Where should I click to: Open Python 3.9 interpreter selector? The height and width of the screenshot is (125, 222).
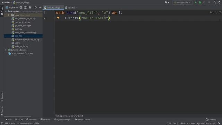coord(207,124)
